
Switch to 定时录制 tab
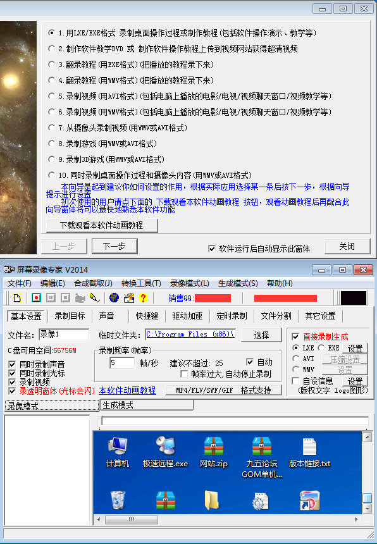tap(232, 316)
